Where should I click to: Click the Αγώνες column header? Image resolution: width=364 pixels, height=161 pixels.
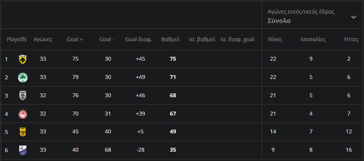click(43, 39)
